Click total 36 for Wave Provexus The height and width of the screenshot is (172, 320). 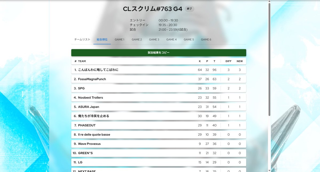point(214,144)
